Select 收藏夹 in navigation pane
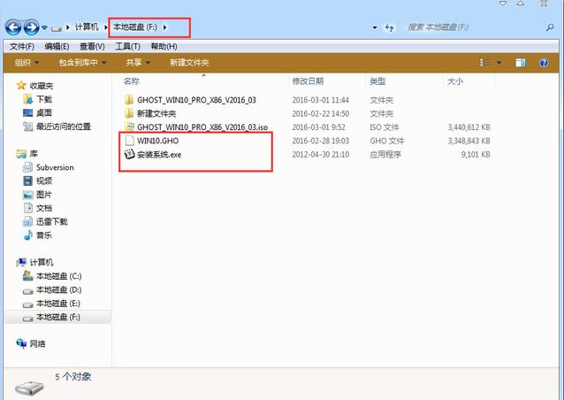Viewport: 564px width, 400px height. 42,86
